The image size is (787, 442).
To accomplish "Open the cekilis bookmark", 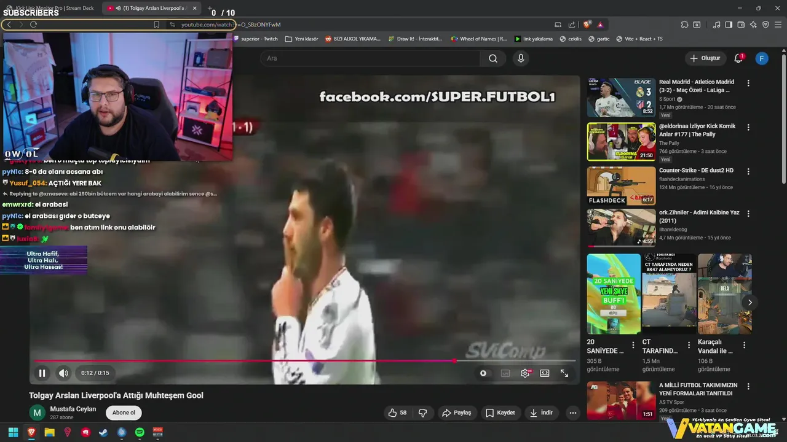I will [570, 39].
